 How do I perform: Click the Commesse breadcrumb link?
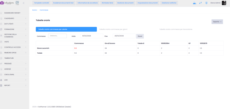44,10
